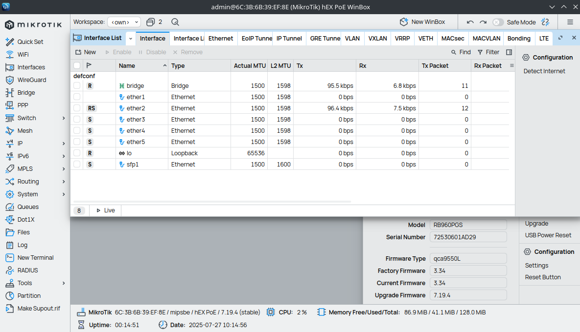
Task: Switch to the VXLAN tab
Action: pyautogui.click(x=378, y=39)
